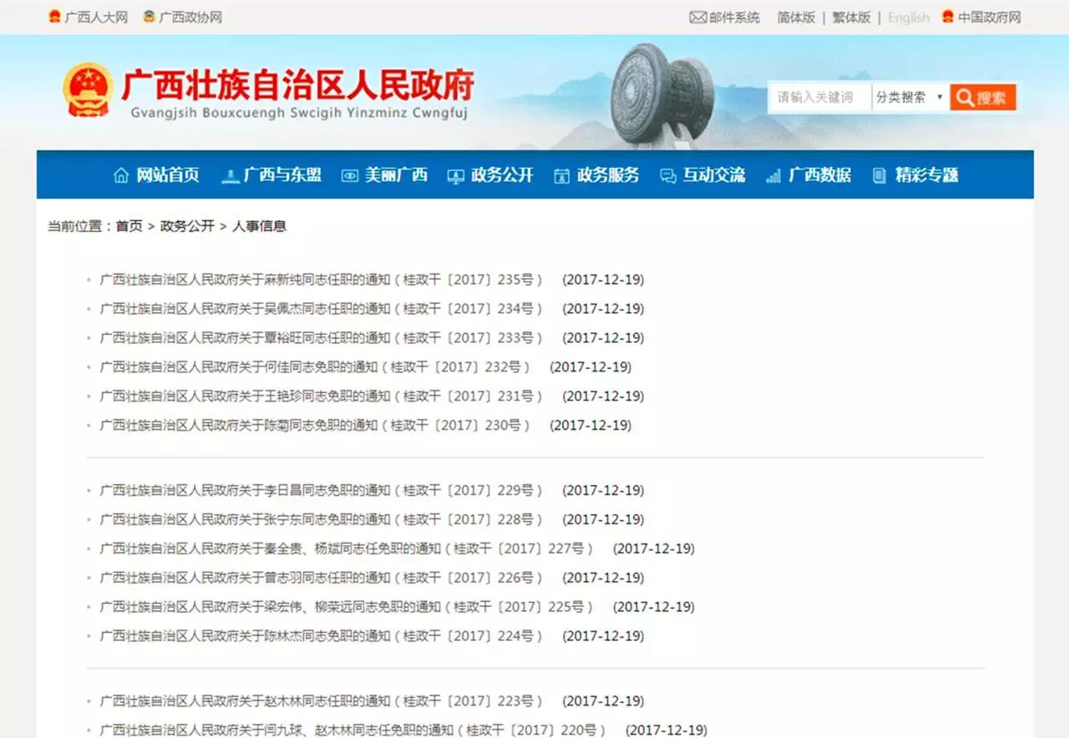Click the chat icon beside 互动交流
This screenshot has height=738, width=1069.
point(667,176)
